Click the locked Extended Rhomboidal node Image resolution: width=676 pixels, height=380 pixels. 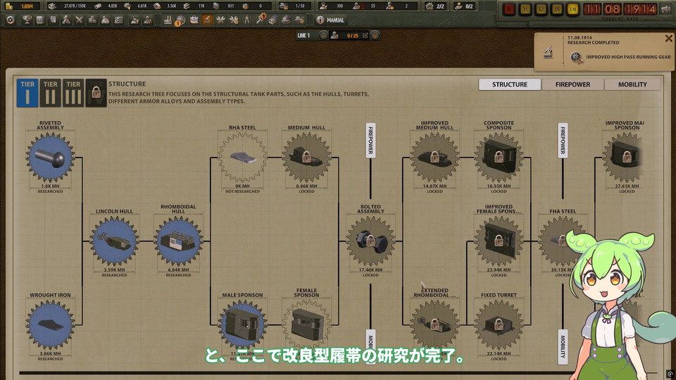pos(434,325)
